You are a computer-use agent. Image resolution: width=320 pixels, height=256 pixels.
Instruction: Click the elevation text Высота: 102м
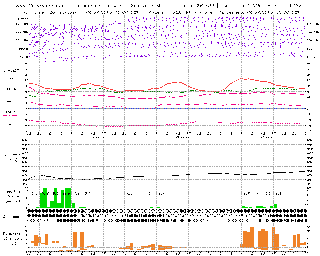click(x=284, y=6)
